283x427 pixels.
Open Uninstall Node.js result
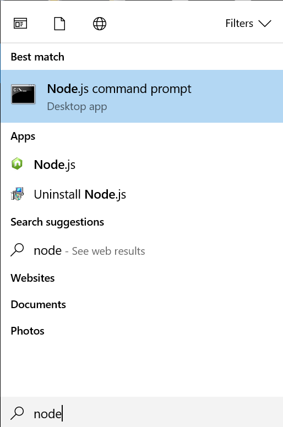pos(141,194)
